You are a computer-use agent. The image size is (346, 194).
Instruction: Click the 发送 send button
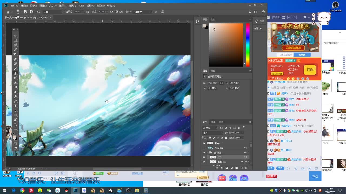[315, 176]
